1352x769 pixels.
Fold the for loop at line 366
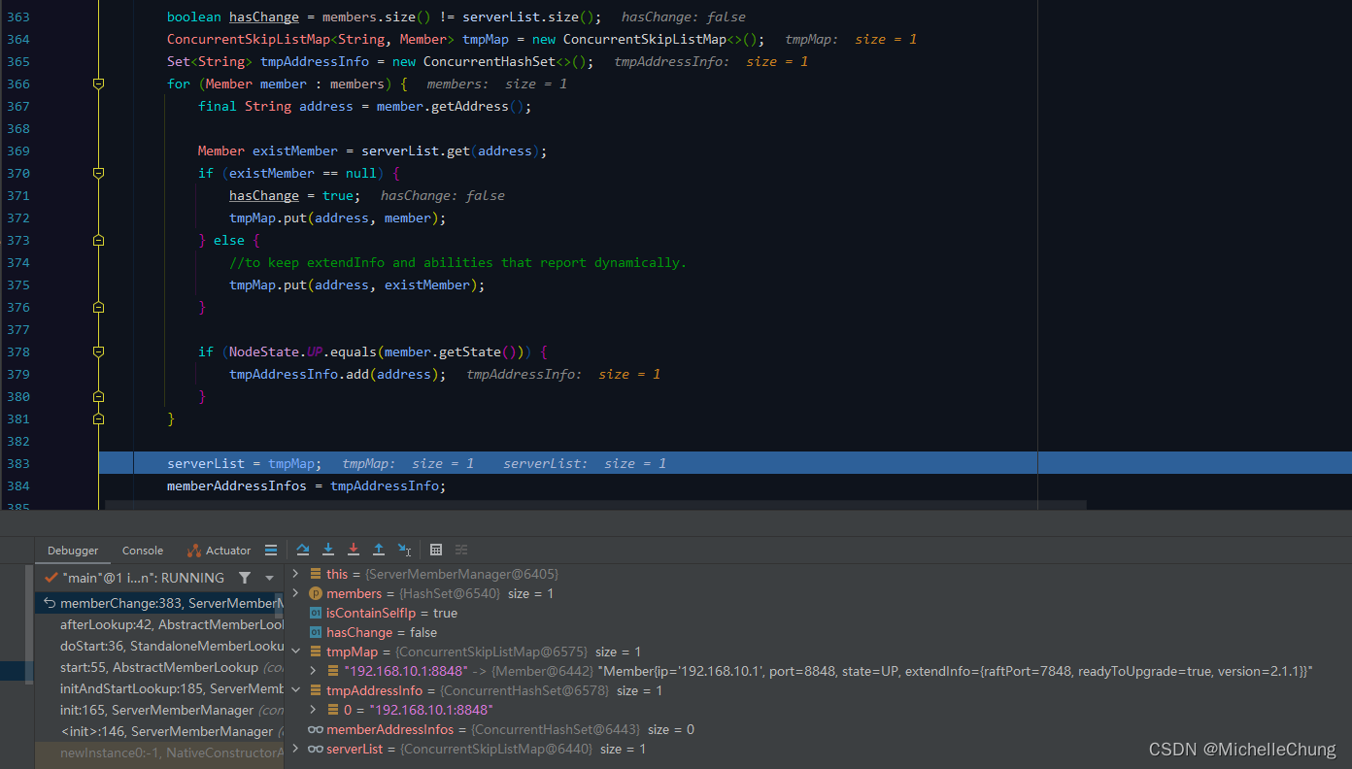tap(98, 84)
